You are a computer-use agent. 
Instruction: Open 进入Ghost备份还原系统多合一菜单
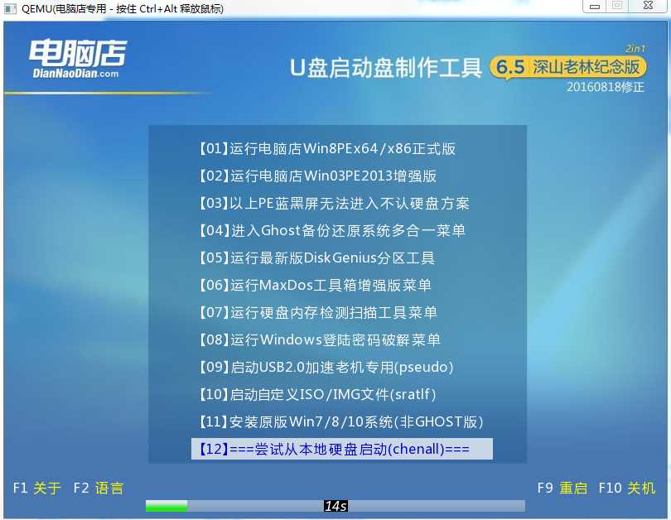(335, 230)
